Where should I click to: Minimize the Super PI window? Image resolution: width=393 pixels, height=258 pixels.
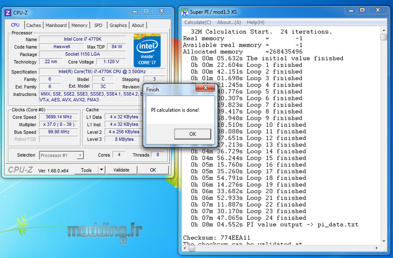351,10
